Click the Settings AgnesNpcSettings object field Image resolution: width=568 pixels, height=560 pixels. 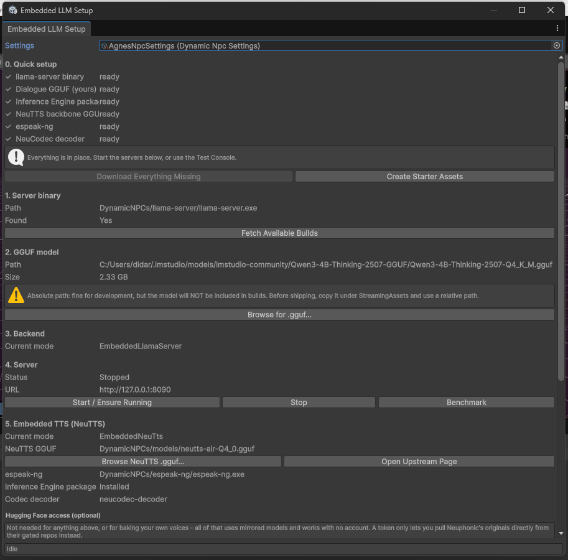point(330,45)
